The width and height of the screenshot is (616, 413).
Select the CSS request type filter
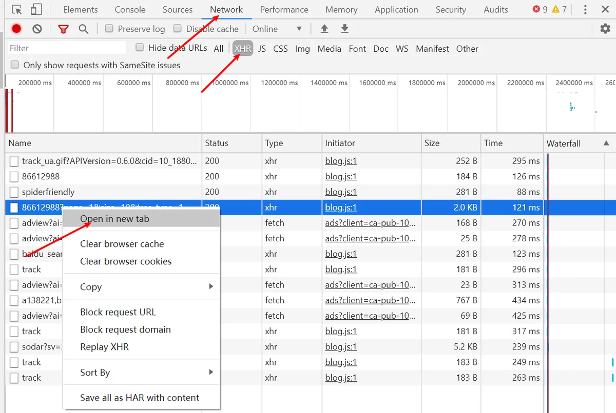click(x=280, y=49)
